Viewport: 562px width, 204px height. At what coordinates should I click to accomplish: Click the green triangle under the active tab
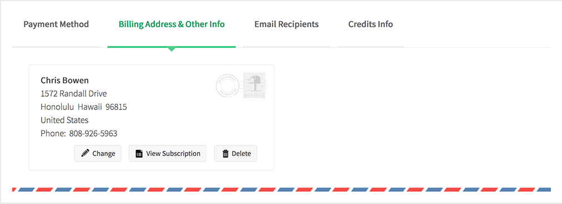(172, 49)
